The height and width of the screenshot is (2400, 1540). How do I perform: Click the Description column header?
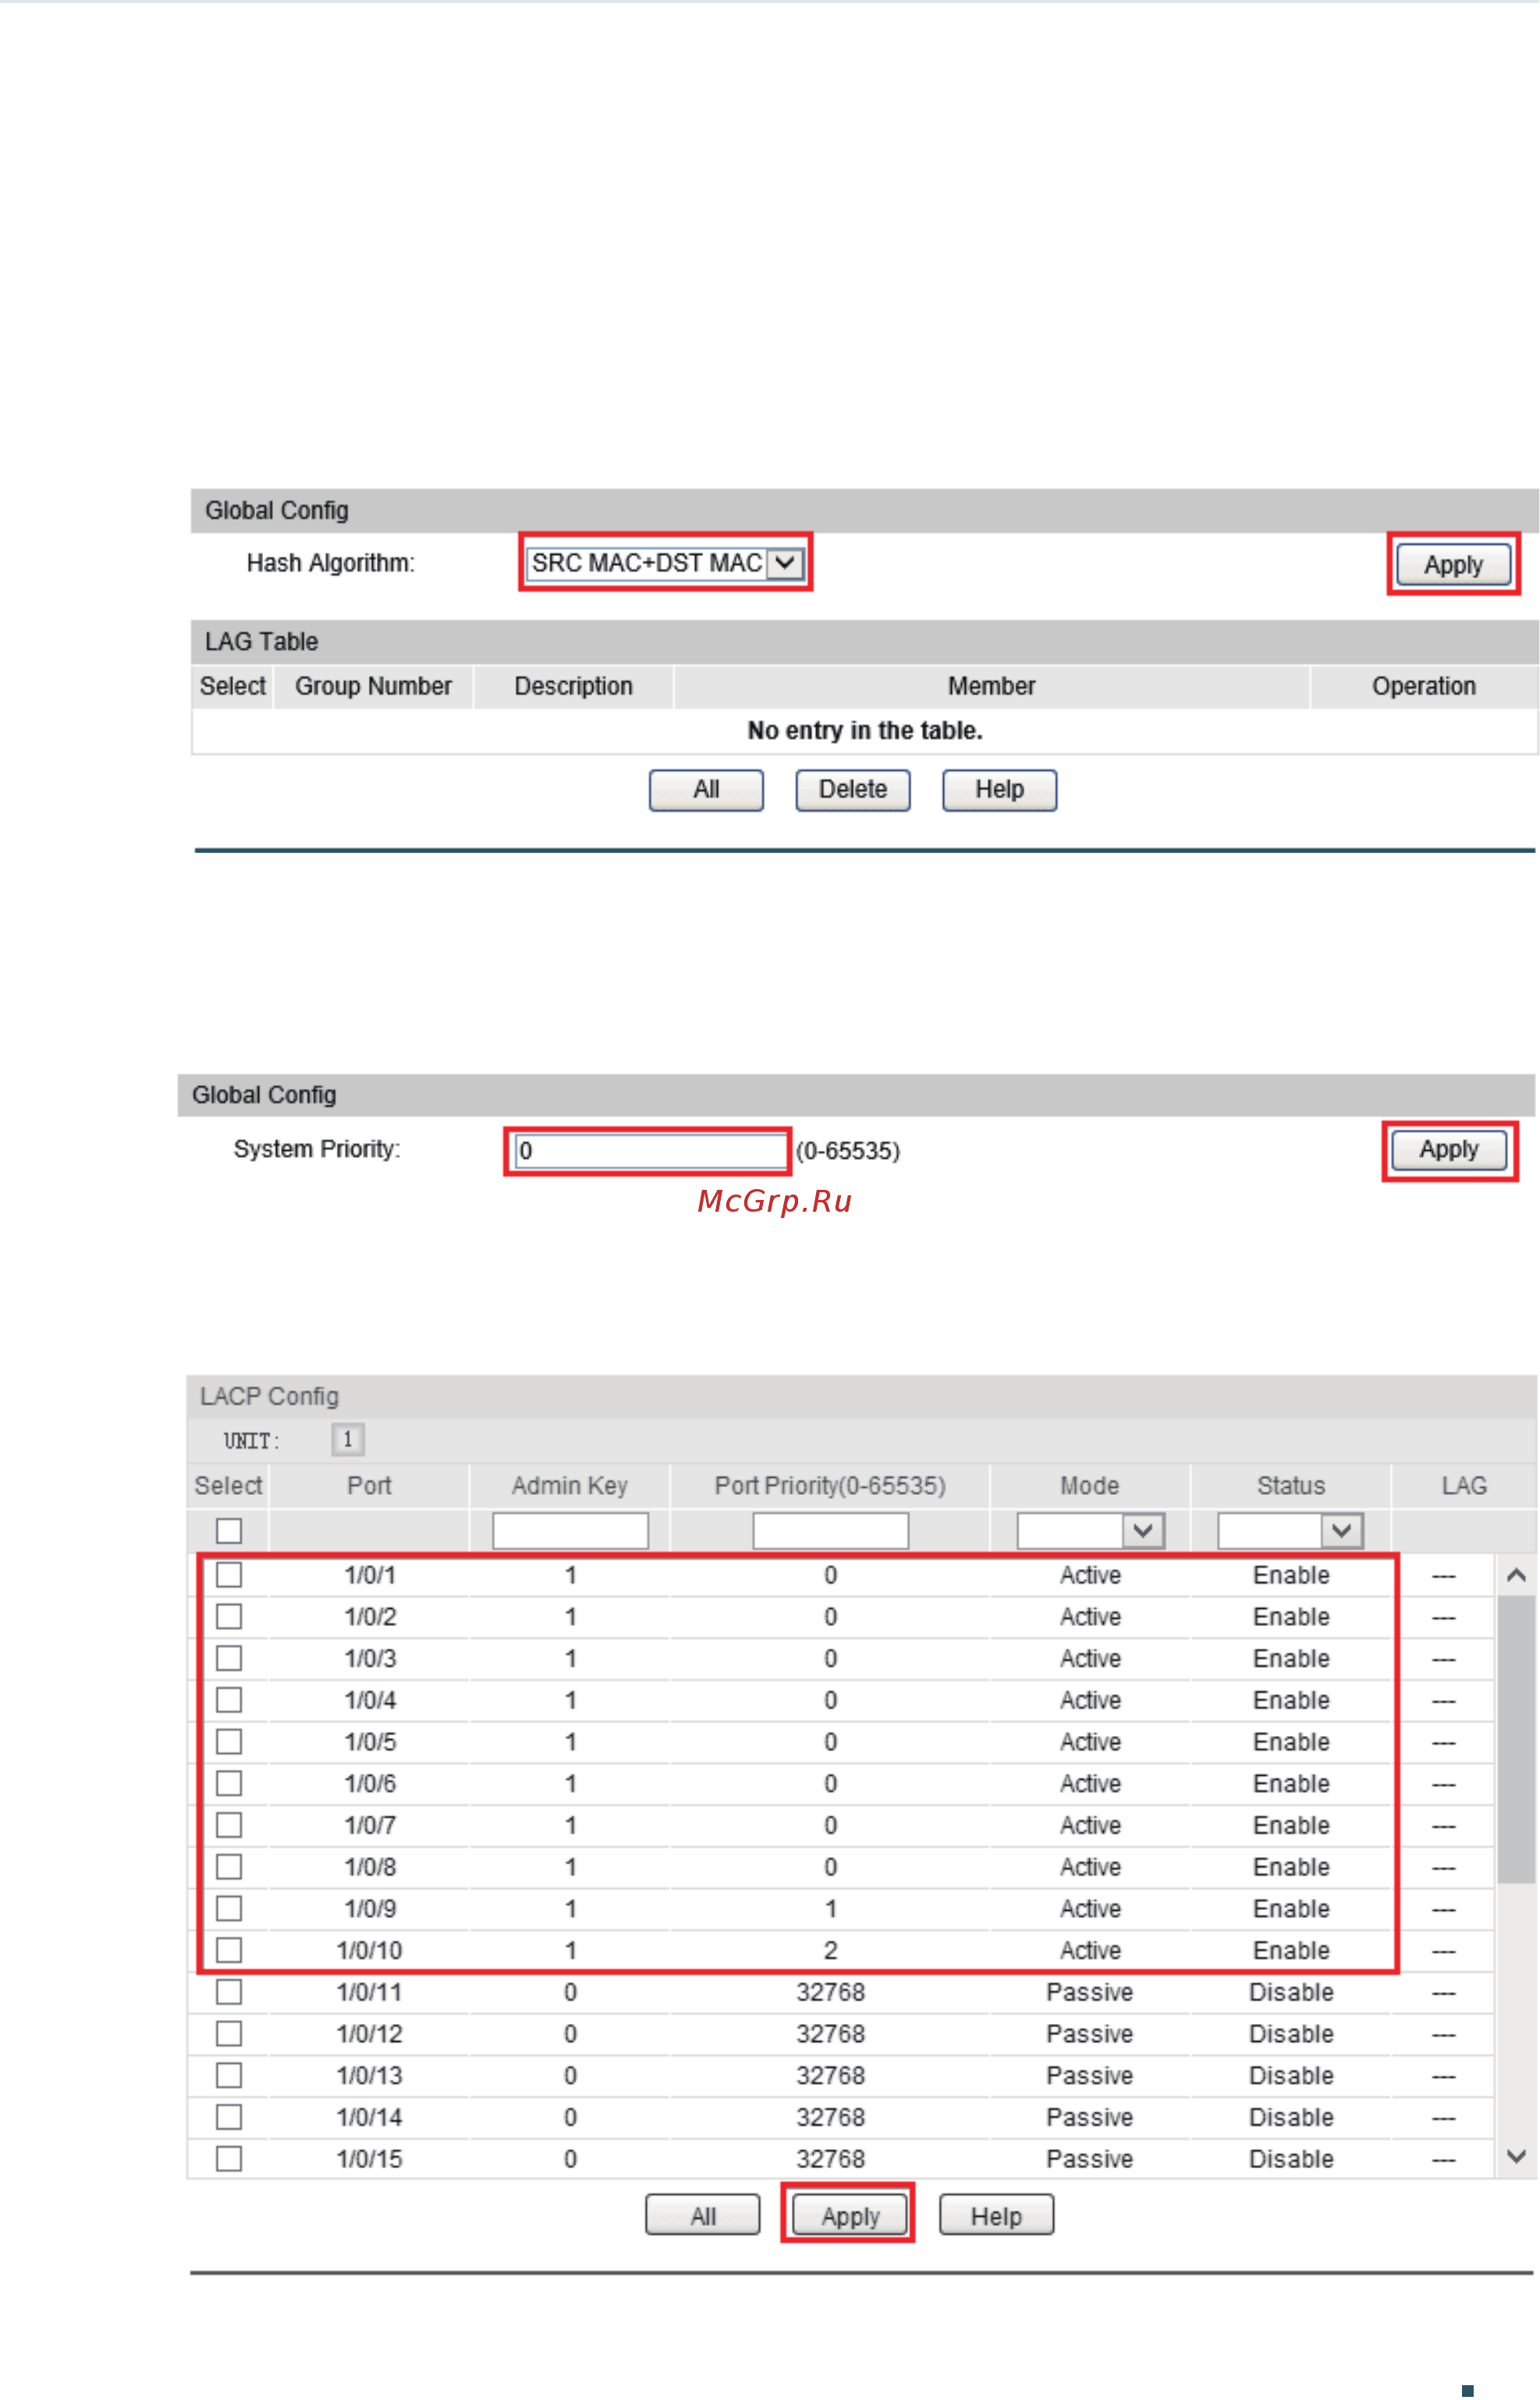(573, 686)
